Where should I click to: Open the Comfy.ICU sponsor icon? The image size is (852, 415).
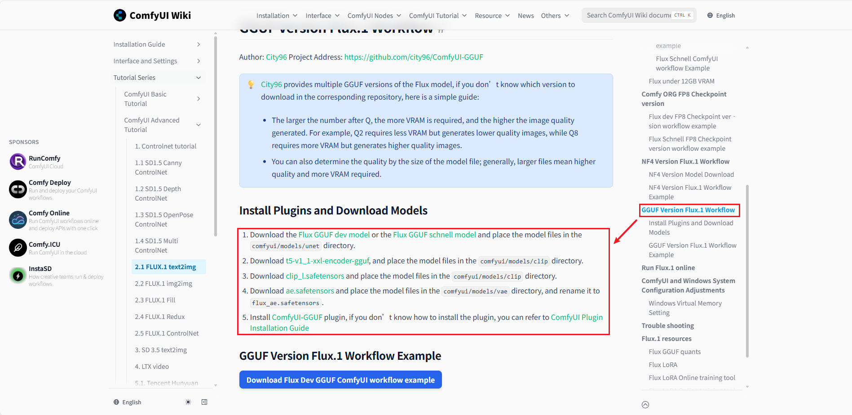[x=18, y=248]
